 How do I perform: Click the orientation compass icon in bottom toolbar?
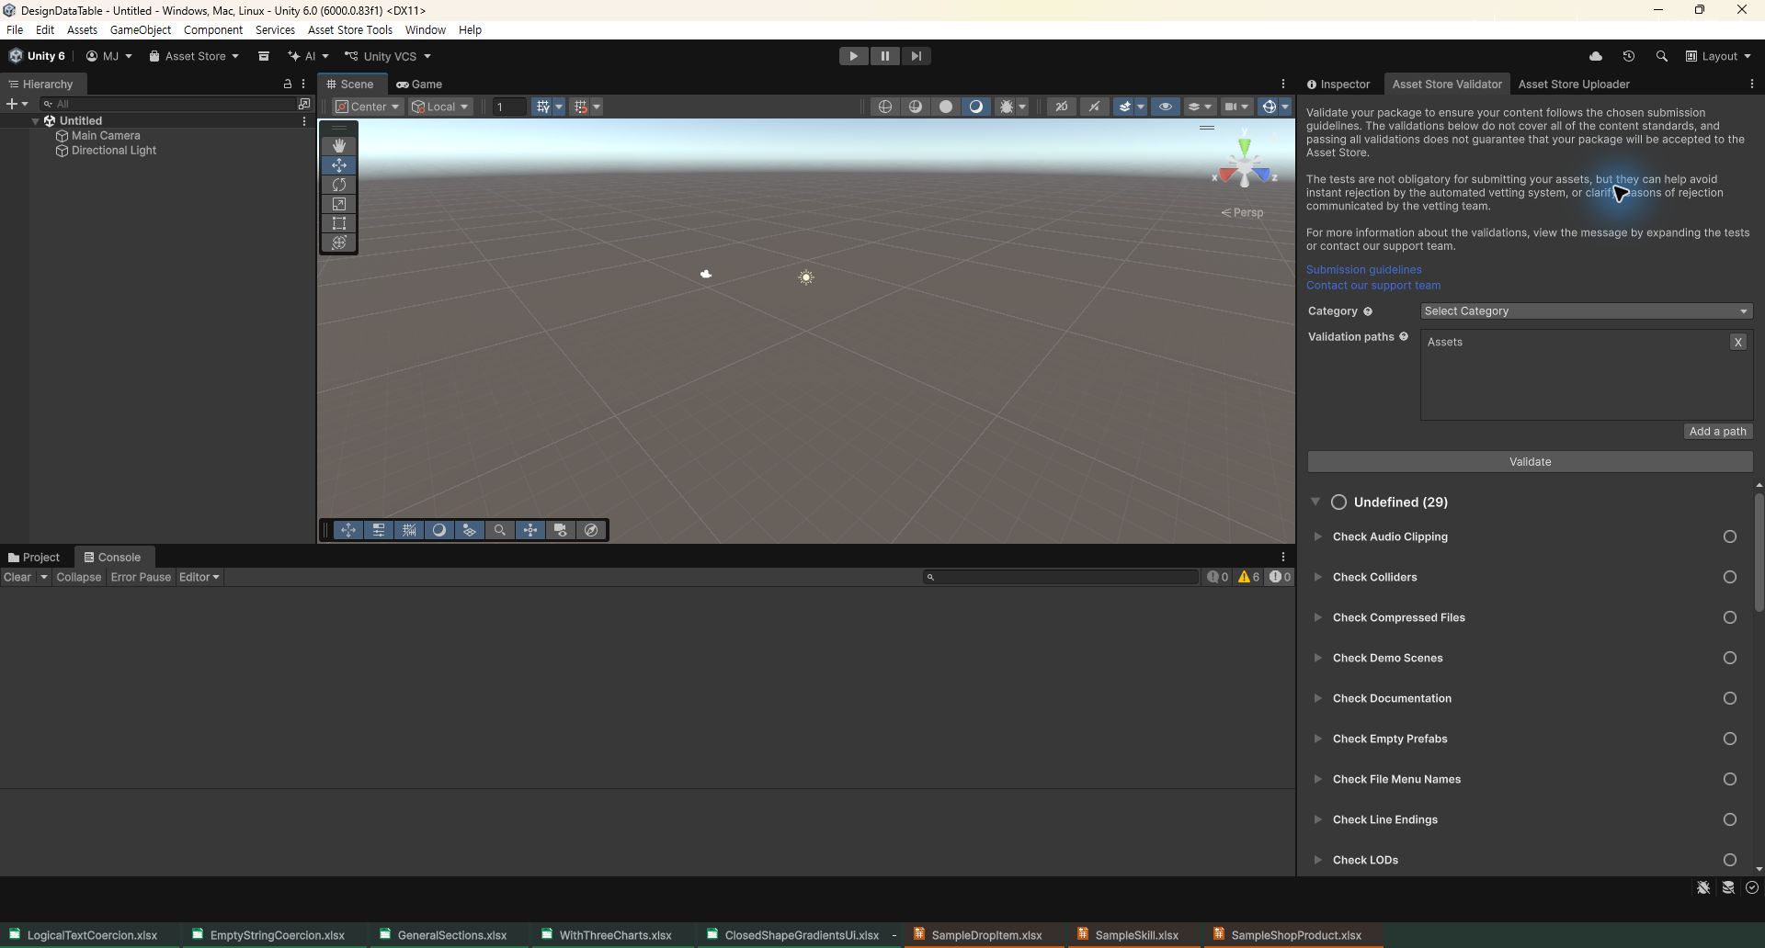(591, 530)
